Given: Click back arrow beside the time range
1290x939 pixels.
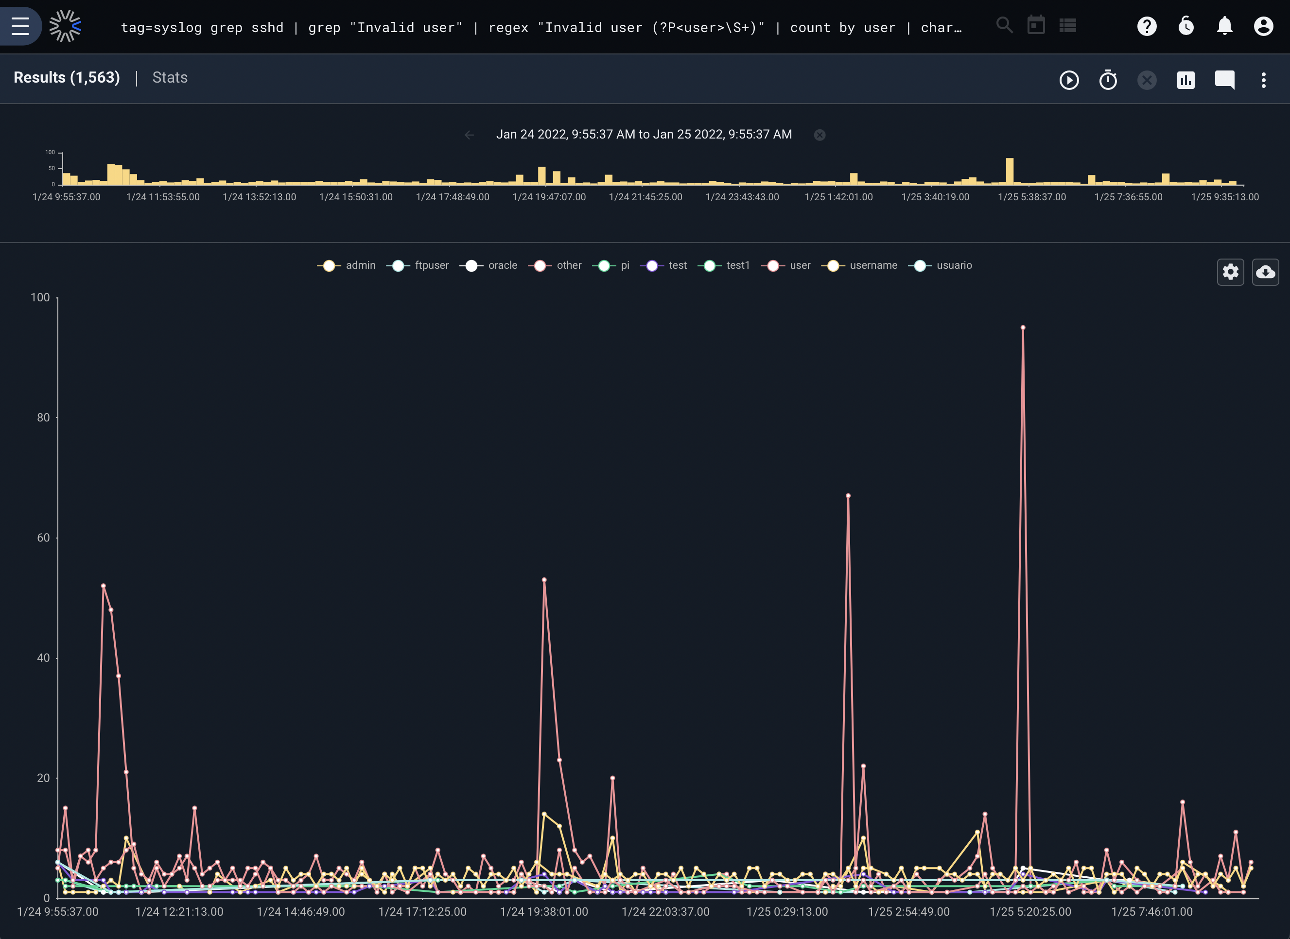Looking at the screenshot, I should tap(469, 135).
